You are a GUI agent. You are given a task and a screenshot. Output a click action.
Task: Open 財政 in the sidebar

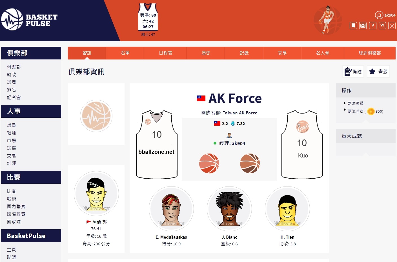pos(12,75)
